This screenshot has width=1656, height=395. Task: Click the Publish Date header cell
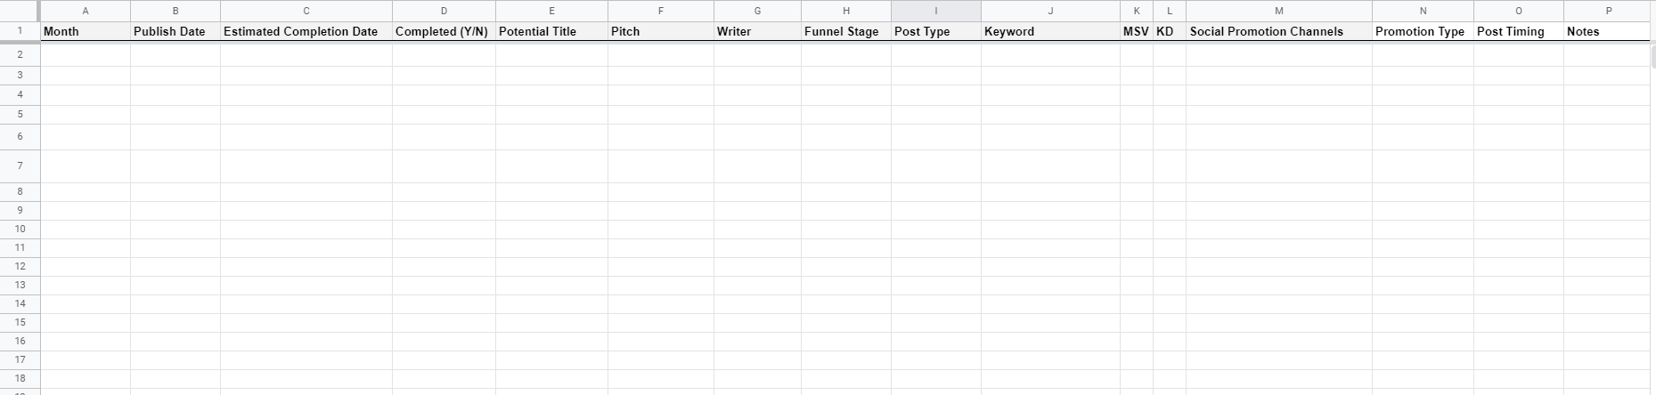(x=175, y=31)
